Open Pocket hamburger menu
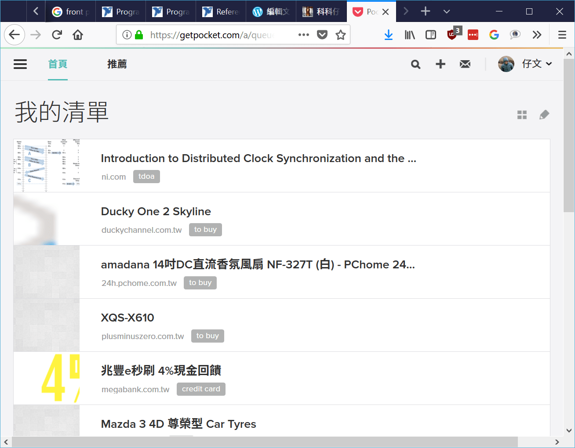575x448 pixels. [x=20, y=64]
